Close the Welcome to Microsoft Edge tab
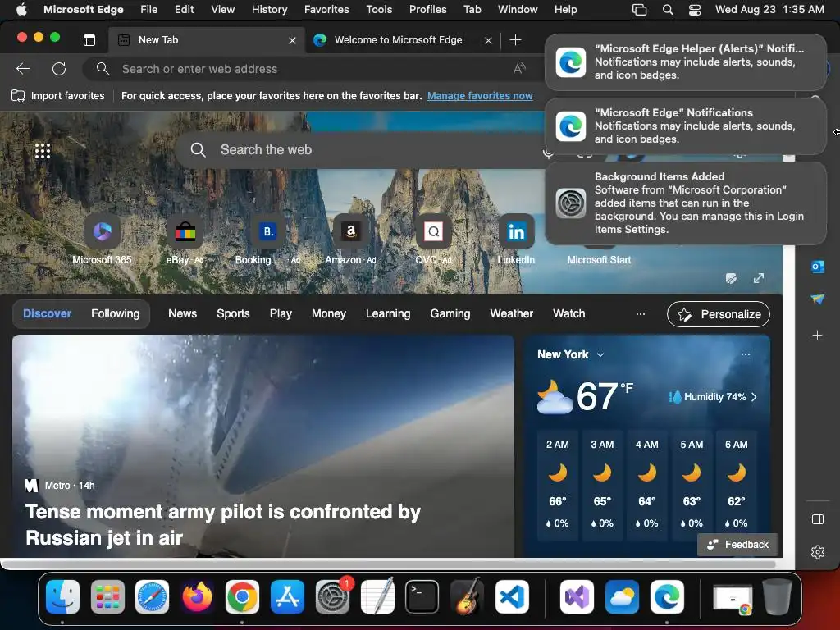Image resolution: width=840 pixels, height=630 pixels. click(488, 41)
